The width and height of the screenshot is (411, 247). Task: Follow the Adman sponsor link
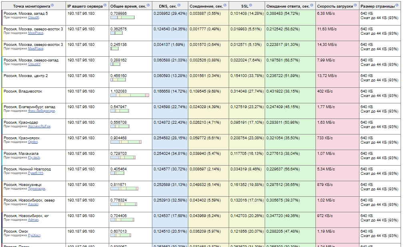click(x=33, y=220)
